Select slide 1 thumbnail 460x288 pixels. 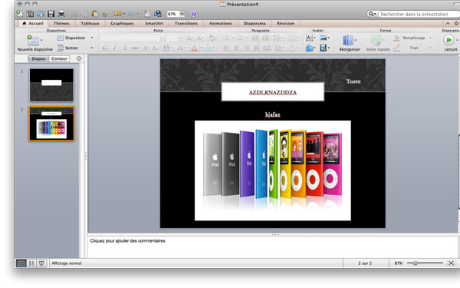coord(51,85)
